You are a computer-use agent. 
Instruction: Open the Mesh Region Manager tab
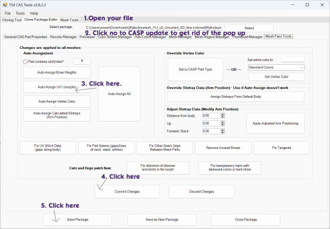[211, 37]
